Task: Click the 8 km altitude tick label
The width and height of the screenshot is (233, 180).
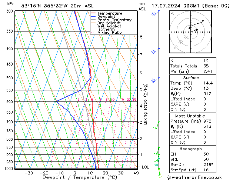Action: (x=141, y=37)
